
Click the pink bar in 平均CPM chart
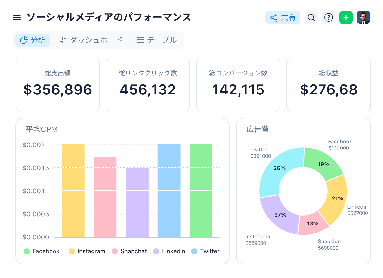click(x=105, y=197)
